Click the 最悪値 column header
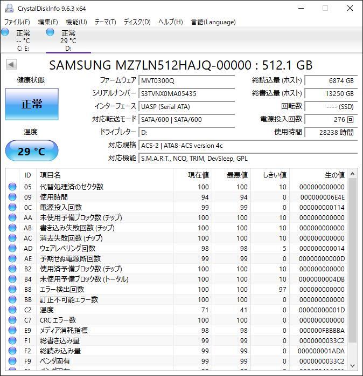This screenshot has width=363, height=376. pos(232,175)
